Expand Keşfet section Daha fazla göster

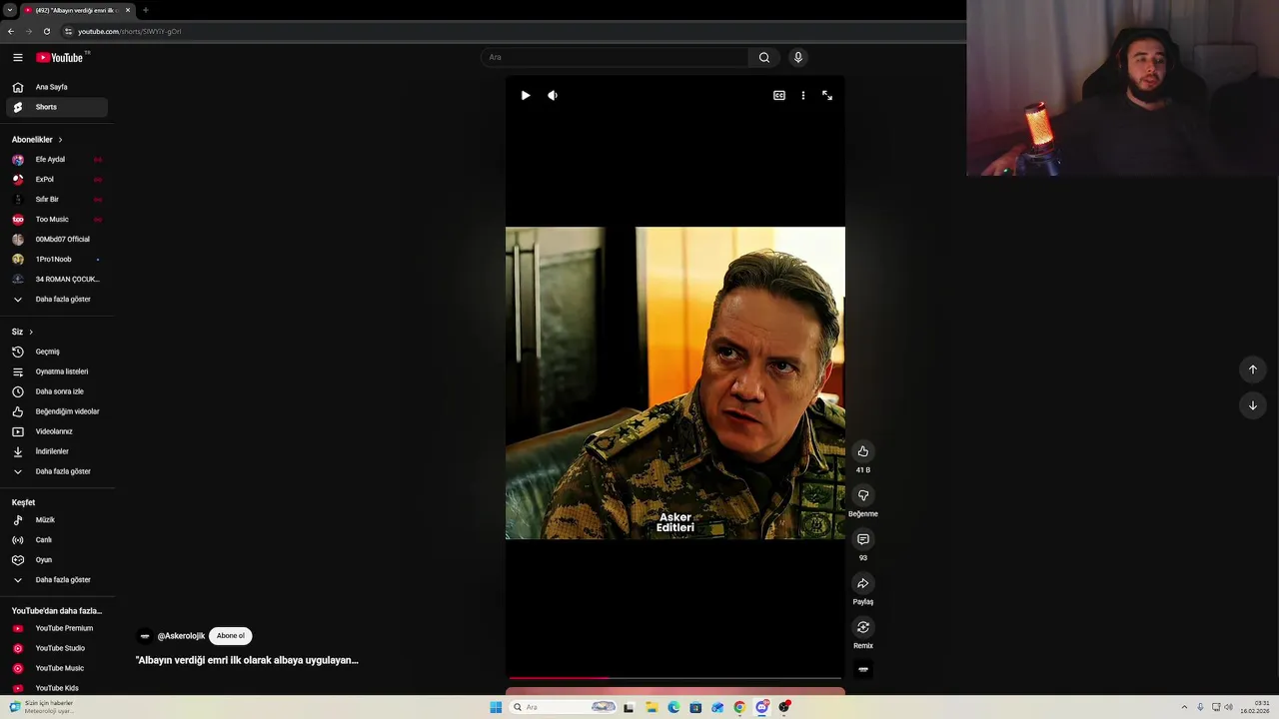[57, 580]
